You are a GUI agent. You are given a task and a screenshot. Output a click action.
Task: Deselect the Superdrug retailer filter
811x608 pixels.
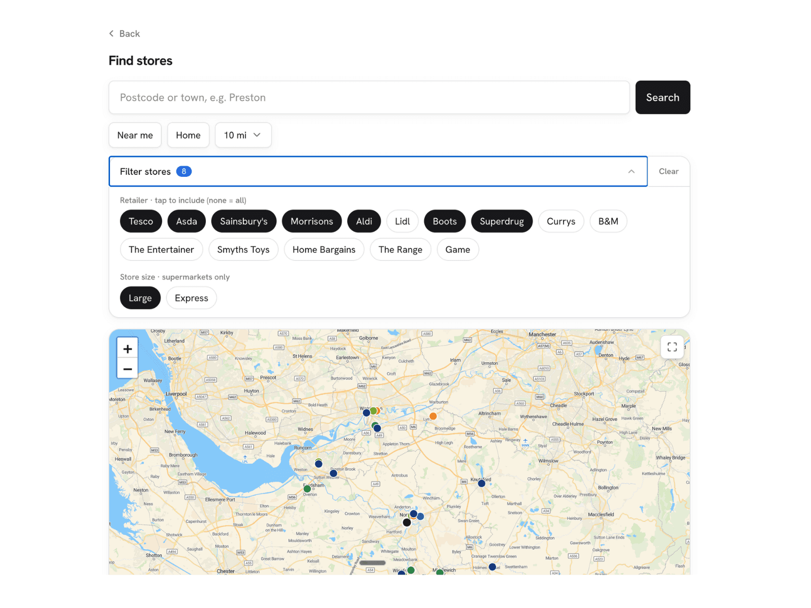point(502,221)
